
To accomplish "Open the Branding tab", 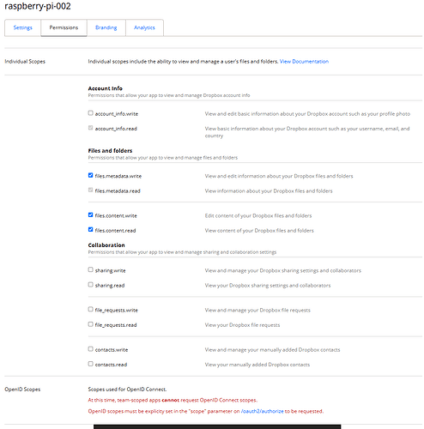I will [106, 27].
